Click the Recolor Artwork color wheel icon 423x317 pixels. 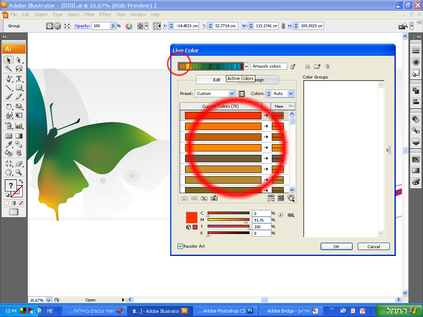[129, 26]
